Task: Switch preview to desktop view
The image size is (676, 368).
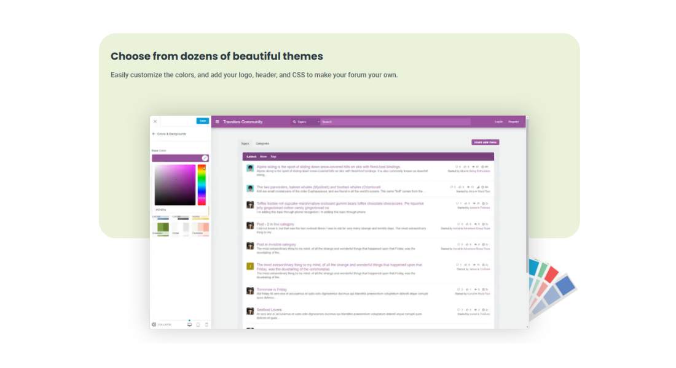Action: [x=189, y=323]
